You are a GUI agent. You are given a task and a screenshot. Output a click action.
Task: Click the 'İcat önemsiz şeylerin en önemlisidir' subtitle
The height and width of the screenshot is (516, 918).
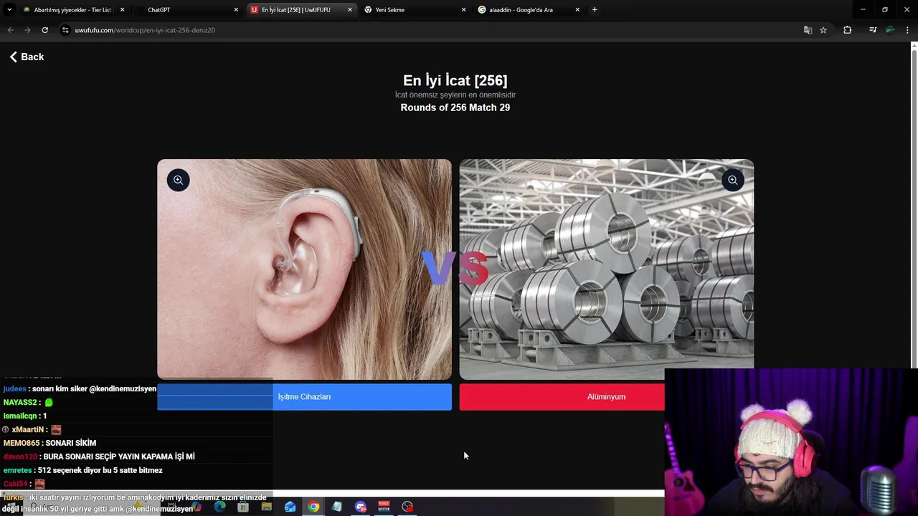click(455, 95)
